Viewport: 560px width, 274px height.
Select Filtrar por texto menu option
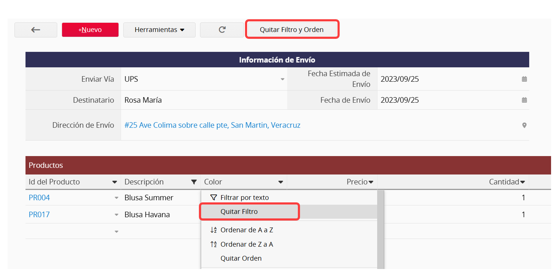[x=244, y=197]
